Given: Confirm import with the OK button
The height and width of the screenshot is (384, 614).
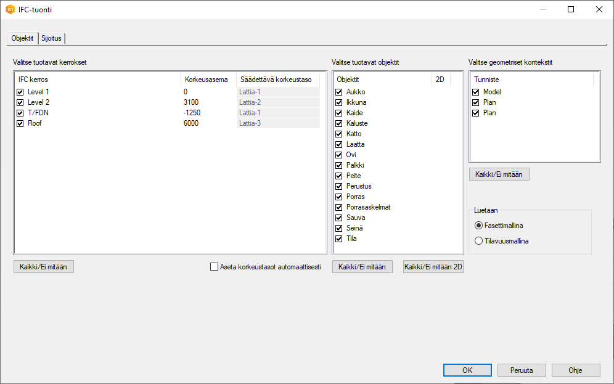Looking at the screenshot, I should [x=467, y=370].
